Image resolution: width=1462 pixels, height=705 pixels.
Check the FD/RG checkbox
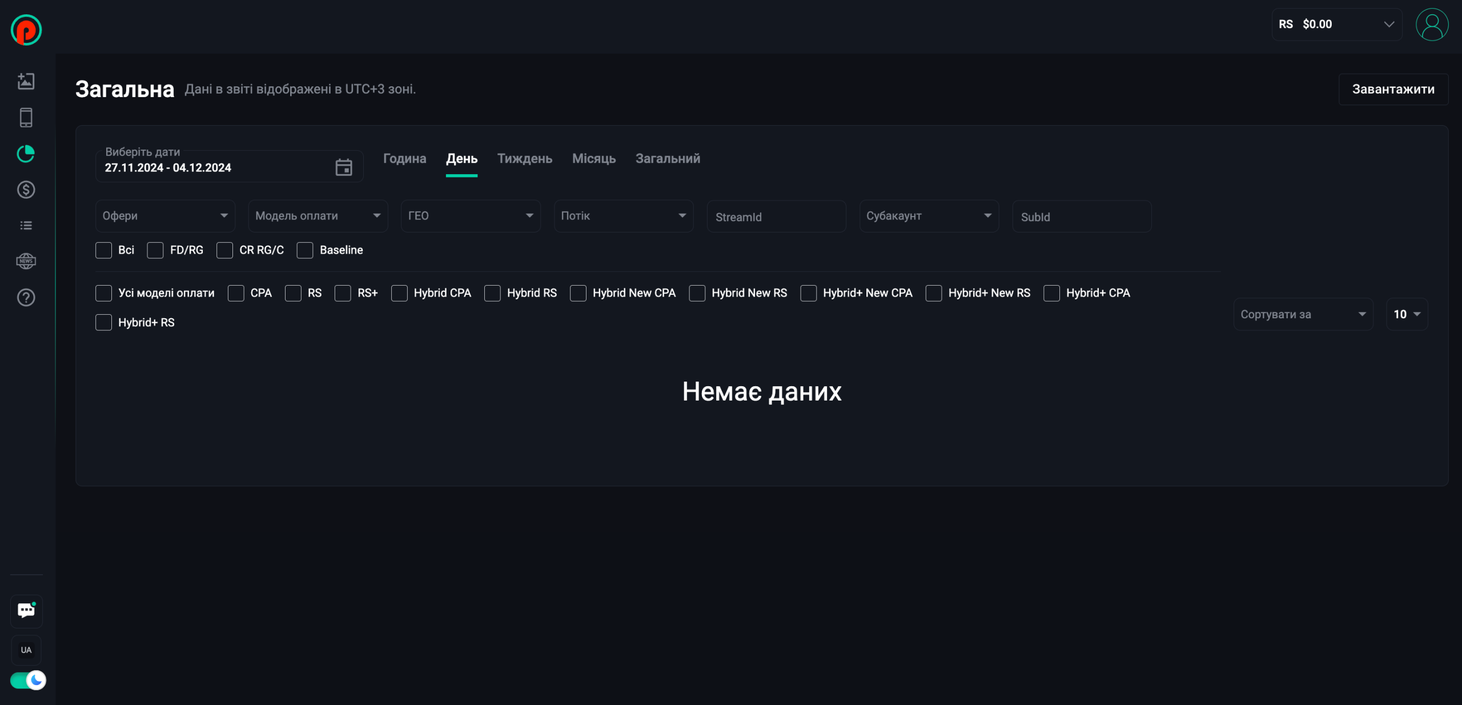[155, 250]
